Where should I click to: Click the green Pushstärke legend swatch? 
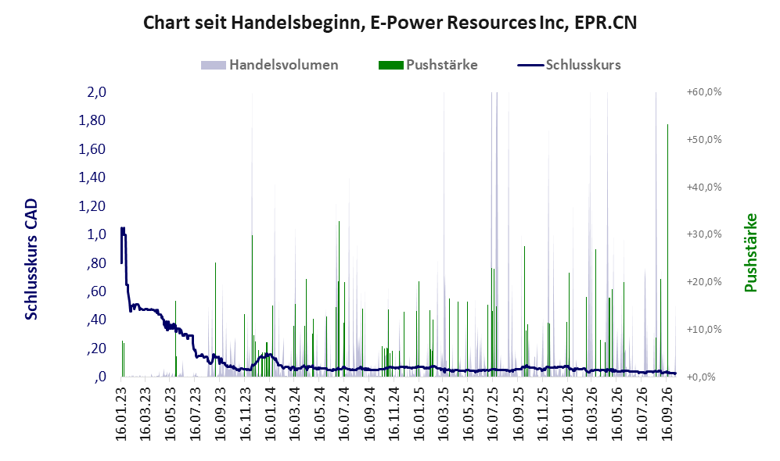tap(390, 65)
